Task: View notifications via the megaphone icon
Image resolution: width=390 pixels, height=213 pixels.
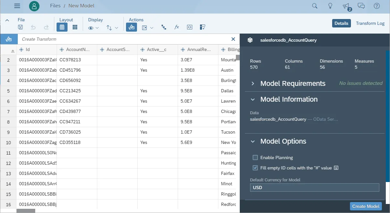Action: [345, 5]
